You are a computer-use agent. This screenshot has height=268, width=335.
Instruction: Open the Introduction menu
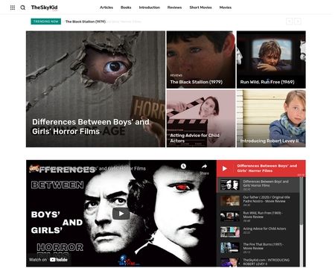click(150, 7)
